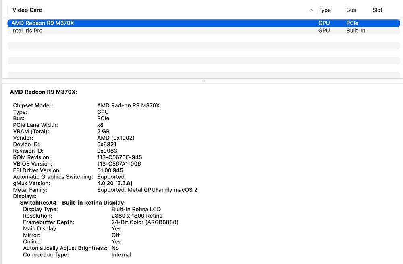403x264 pixels.
Task: Click Resolution value '2880 x 1800 Retina'
Action: (x=137, y=216)
